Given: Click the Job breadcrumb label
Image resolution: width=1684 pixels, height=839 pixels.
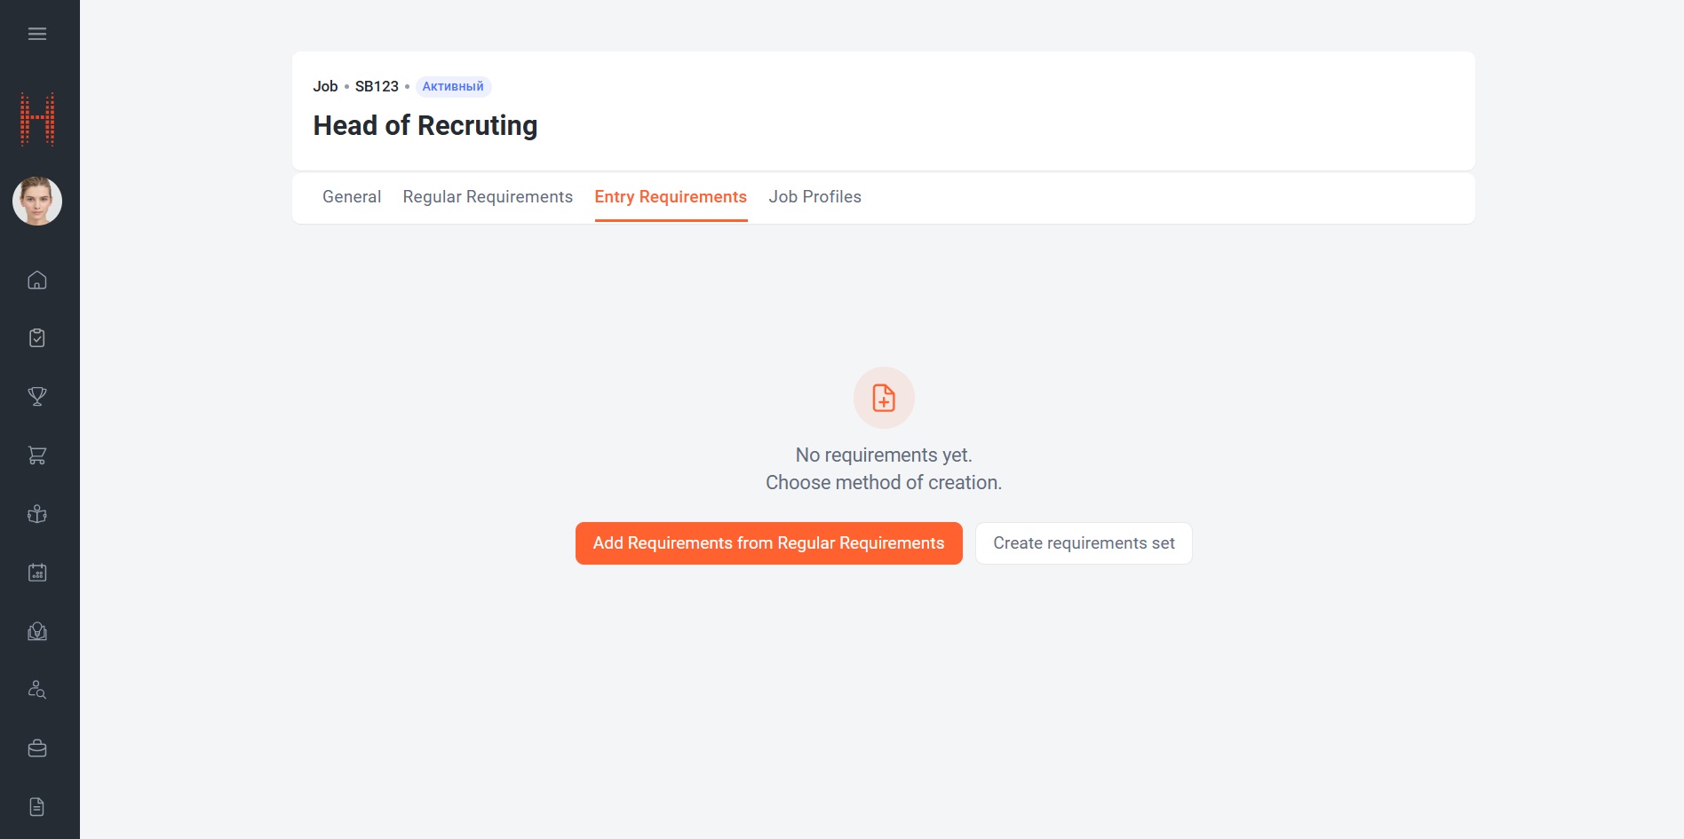Looking at the screenshot, I should pyautogui.click(x=325, y=86).
